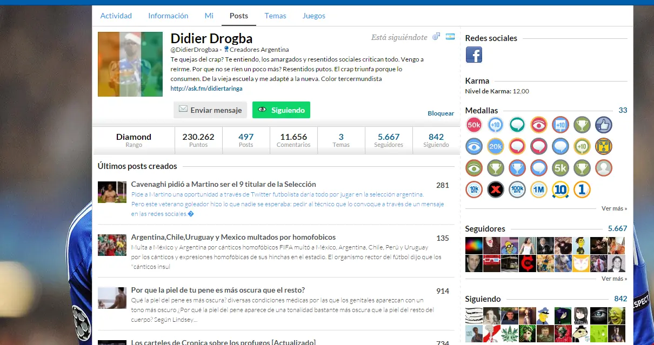Click the Diamond Rango text
654x345 pixels.
pos(134,140)
